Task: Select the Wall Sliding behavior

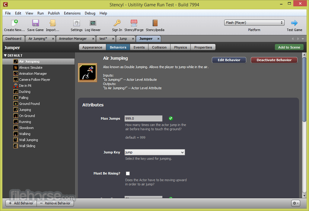Action: point(39,146)
